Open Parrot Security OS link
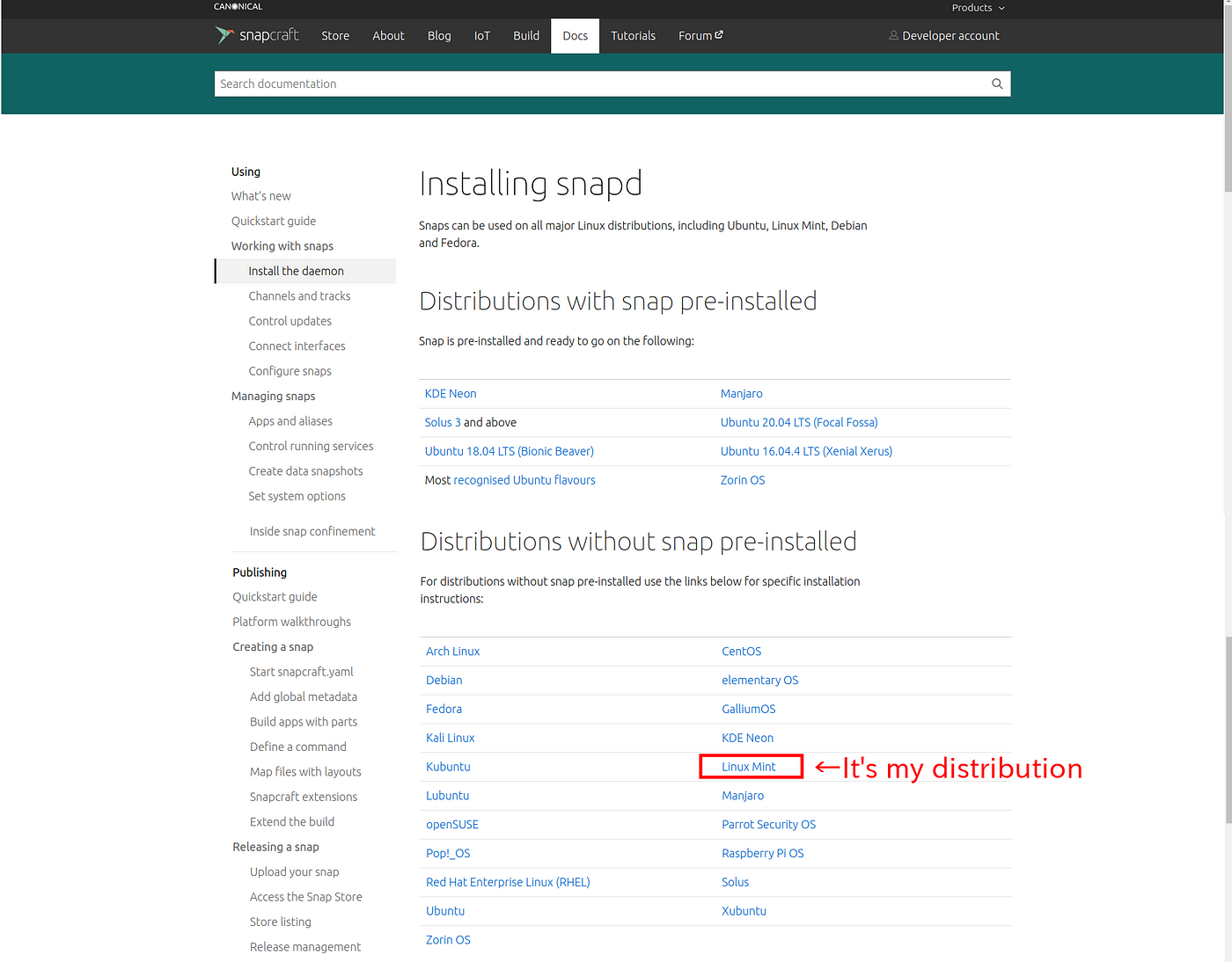This screenshot has height=962, width=1232. click(768, 825)
